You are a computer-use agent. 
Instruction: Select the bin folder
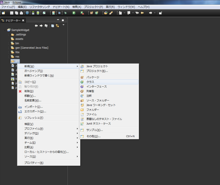coord(15,43)
